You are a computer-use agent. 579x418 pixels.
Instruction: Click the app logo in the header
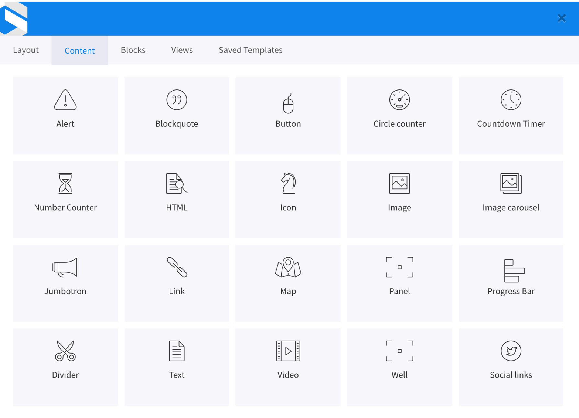tap(14, 18)
